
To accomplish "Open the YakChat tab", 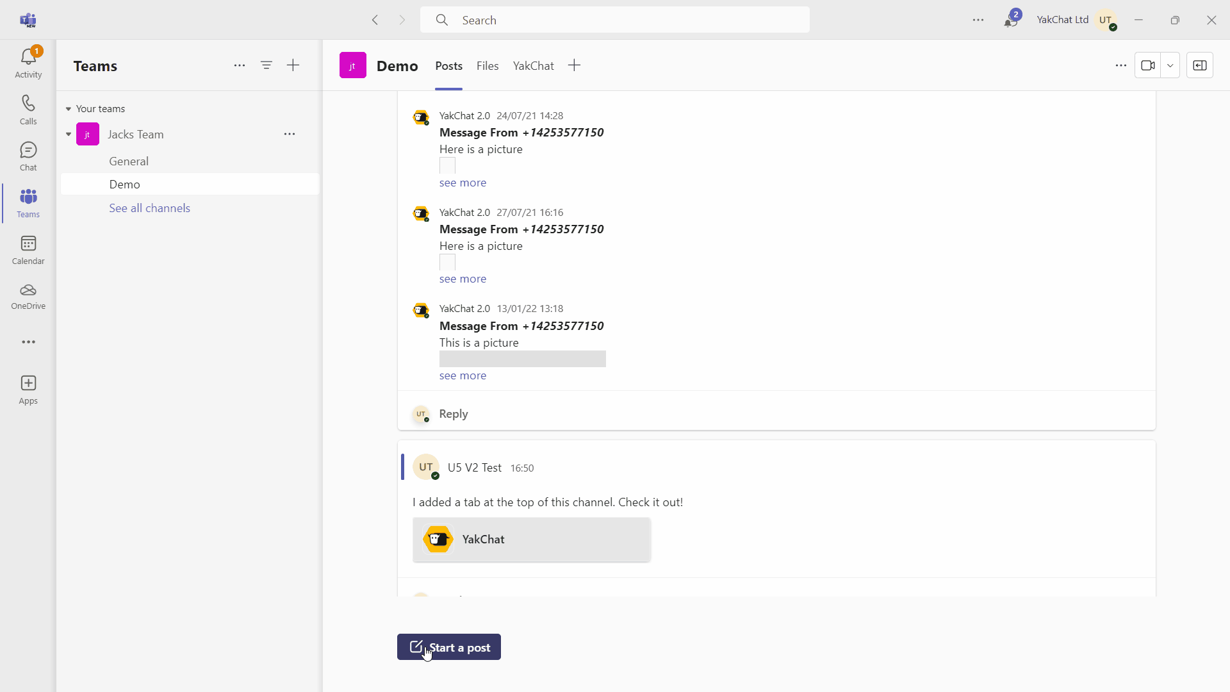I will tap(533, 66).
